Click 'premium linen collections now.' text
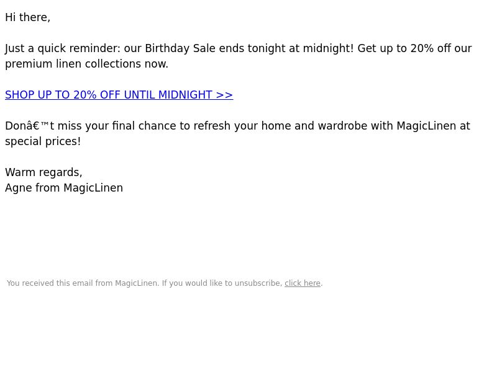This screenshot has height=372, width=497. [x=86, y=64]
